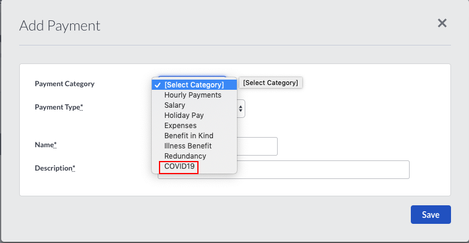Choose COVID19 payment category
The width and height of the screenshot is (469, 243).
pyautogui.click(x=179, y=166)
